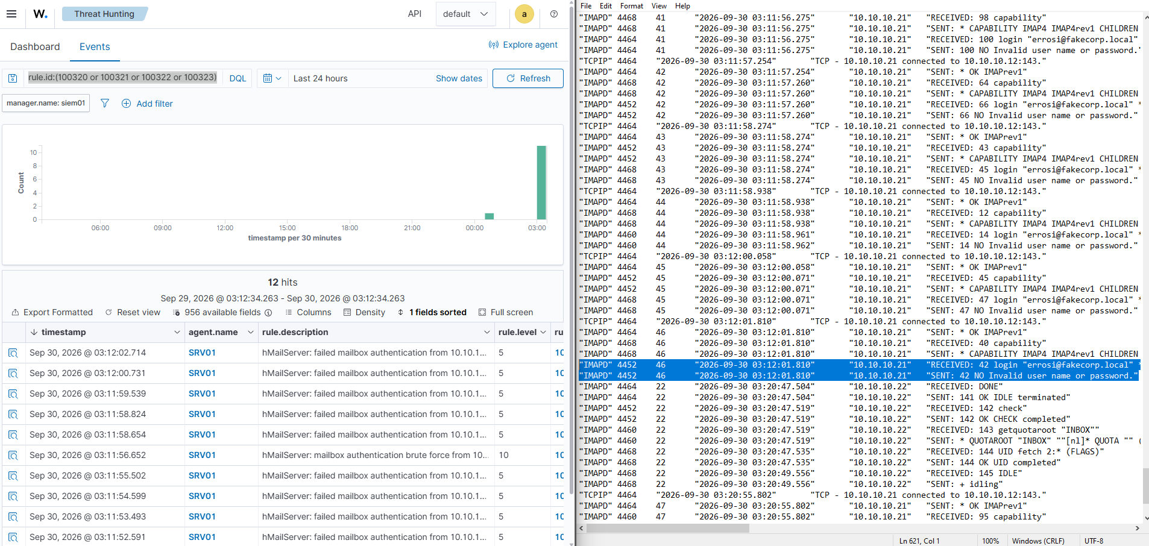Screen dimensions: 1149x546
Task: Click Notepad scroll right arrow
Action: point(1137,528)
